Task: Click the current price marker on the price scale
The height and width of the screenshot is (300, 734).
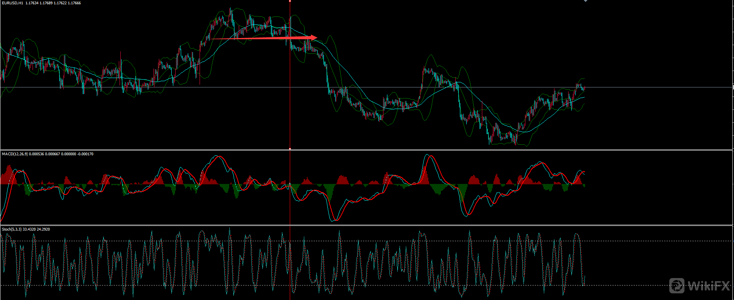Action: tap(733, 87)
